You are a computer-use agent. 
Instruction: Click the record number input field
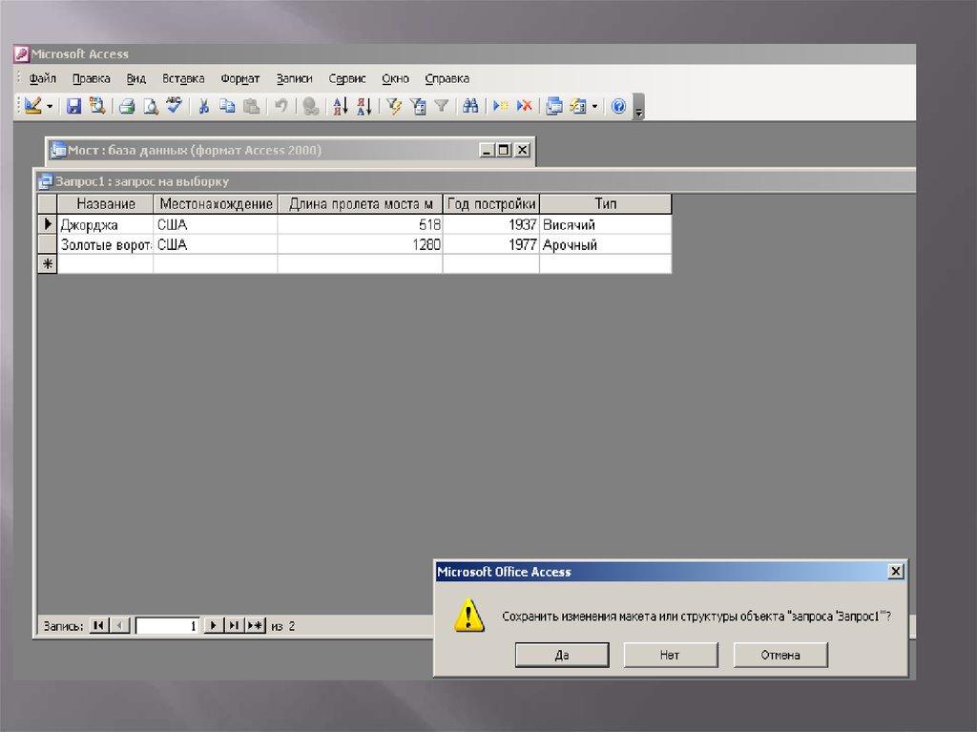point(168,626)
